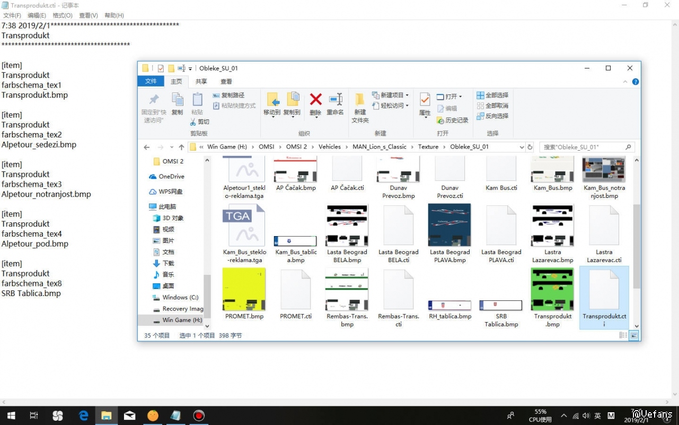Click Pin to Quick access in the ribbon
Viewport: 679px width, 425px height.
click(x=154, y=108)
